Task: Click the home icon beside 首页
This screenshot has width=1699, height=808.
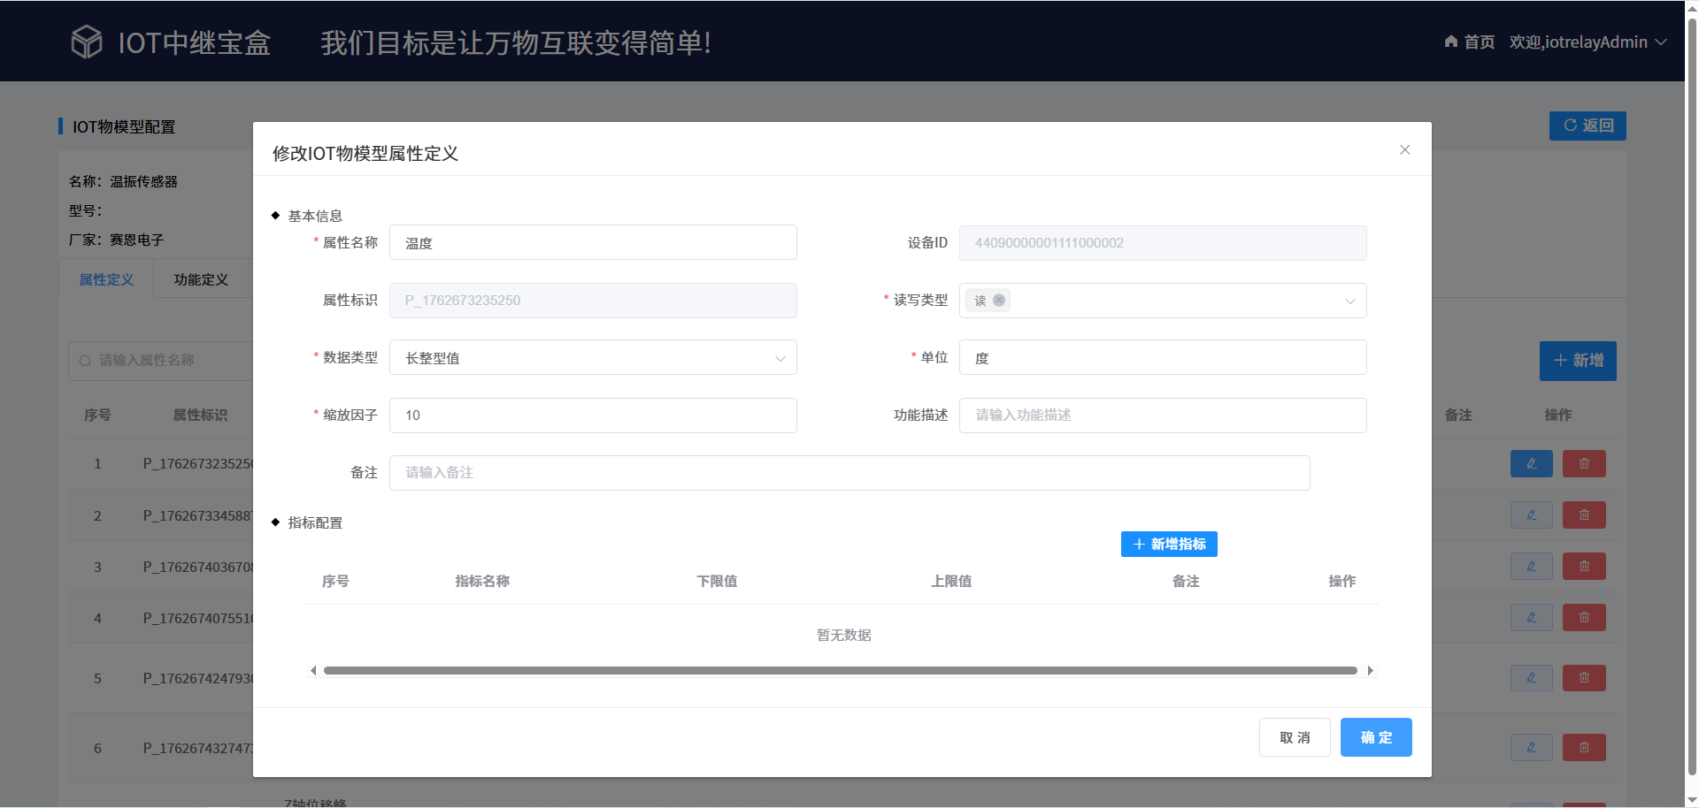Action: coord(1450,42)
